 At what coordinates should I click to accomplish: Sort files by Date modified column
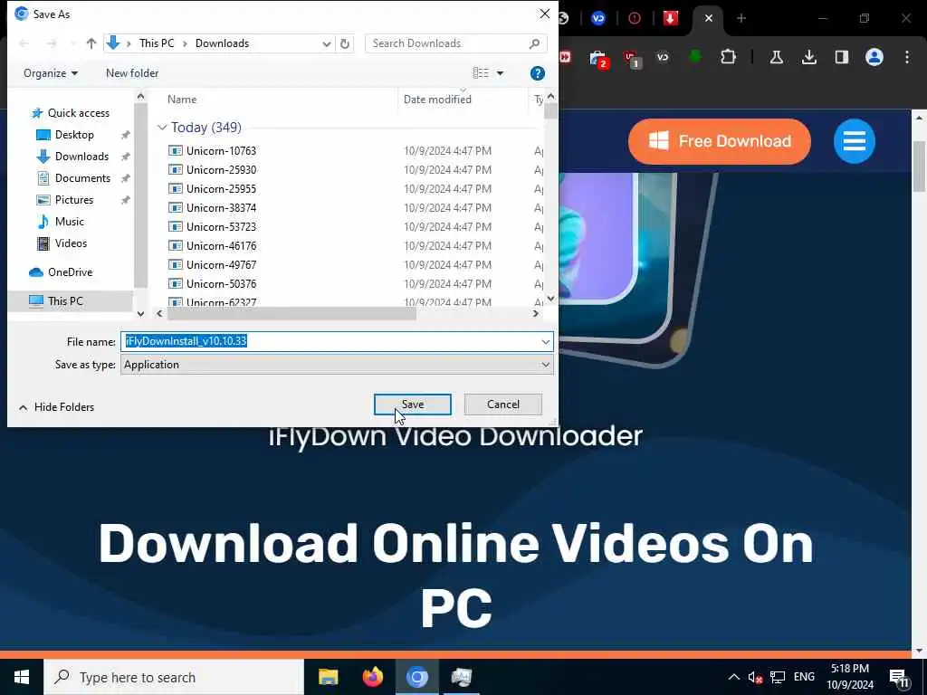pos(437,100)
